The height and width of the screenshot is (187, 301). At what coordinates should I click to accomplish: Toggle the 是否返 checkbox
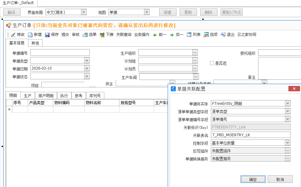point(212,63)
